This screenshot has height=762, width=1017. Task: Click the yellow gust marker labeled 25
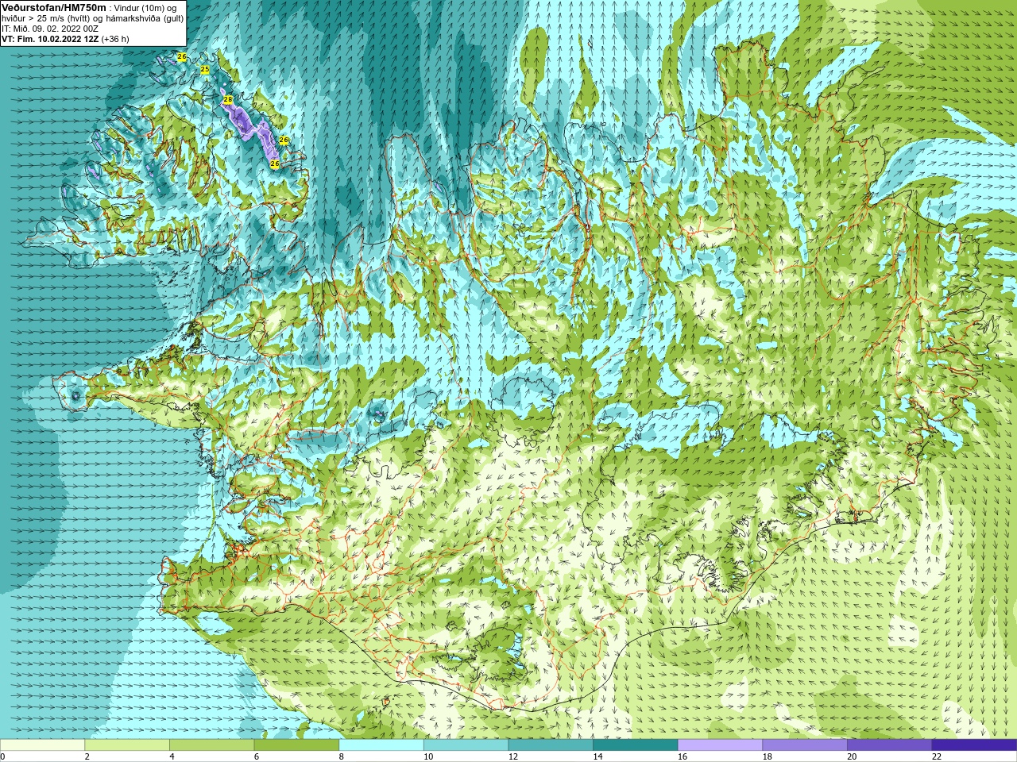click(x=205, y=70)
